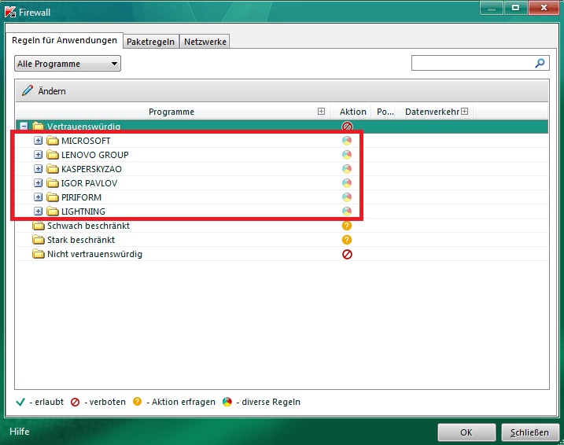This screenshot has width=564, height=445.
Task: Click diverse rules icon in LENOVO GROUP row
Action: pos(347,155)
